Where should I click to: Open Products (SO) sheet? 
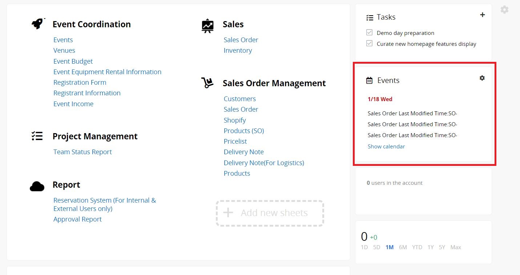pos(244,131)
